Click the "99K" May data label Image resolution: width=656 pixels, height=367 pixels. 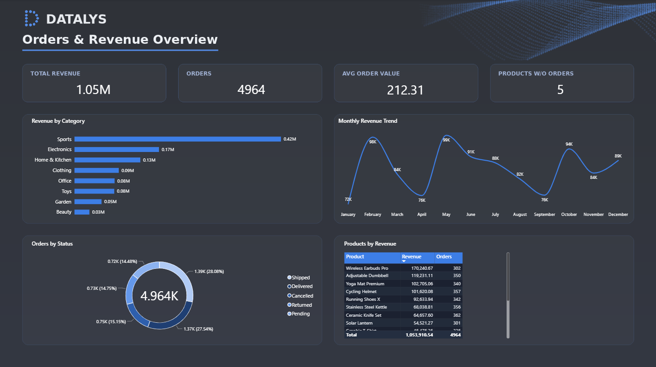[446, 140]
